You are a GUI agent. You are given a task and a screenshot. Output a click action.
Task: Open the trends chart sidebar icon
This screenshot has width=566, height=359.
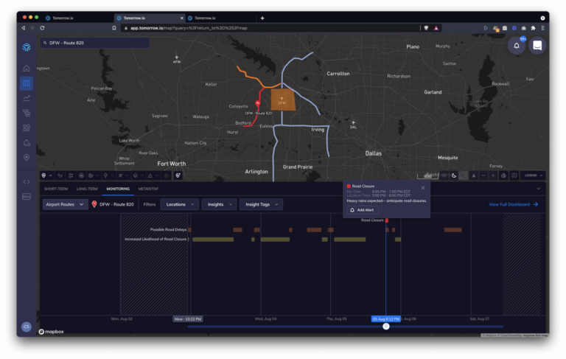[27, 98]
